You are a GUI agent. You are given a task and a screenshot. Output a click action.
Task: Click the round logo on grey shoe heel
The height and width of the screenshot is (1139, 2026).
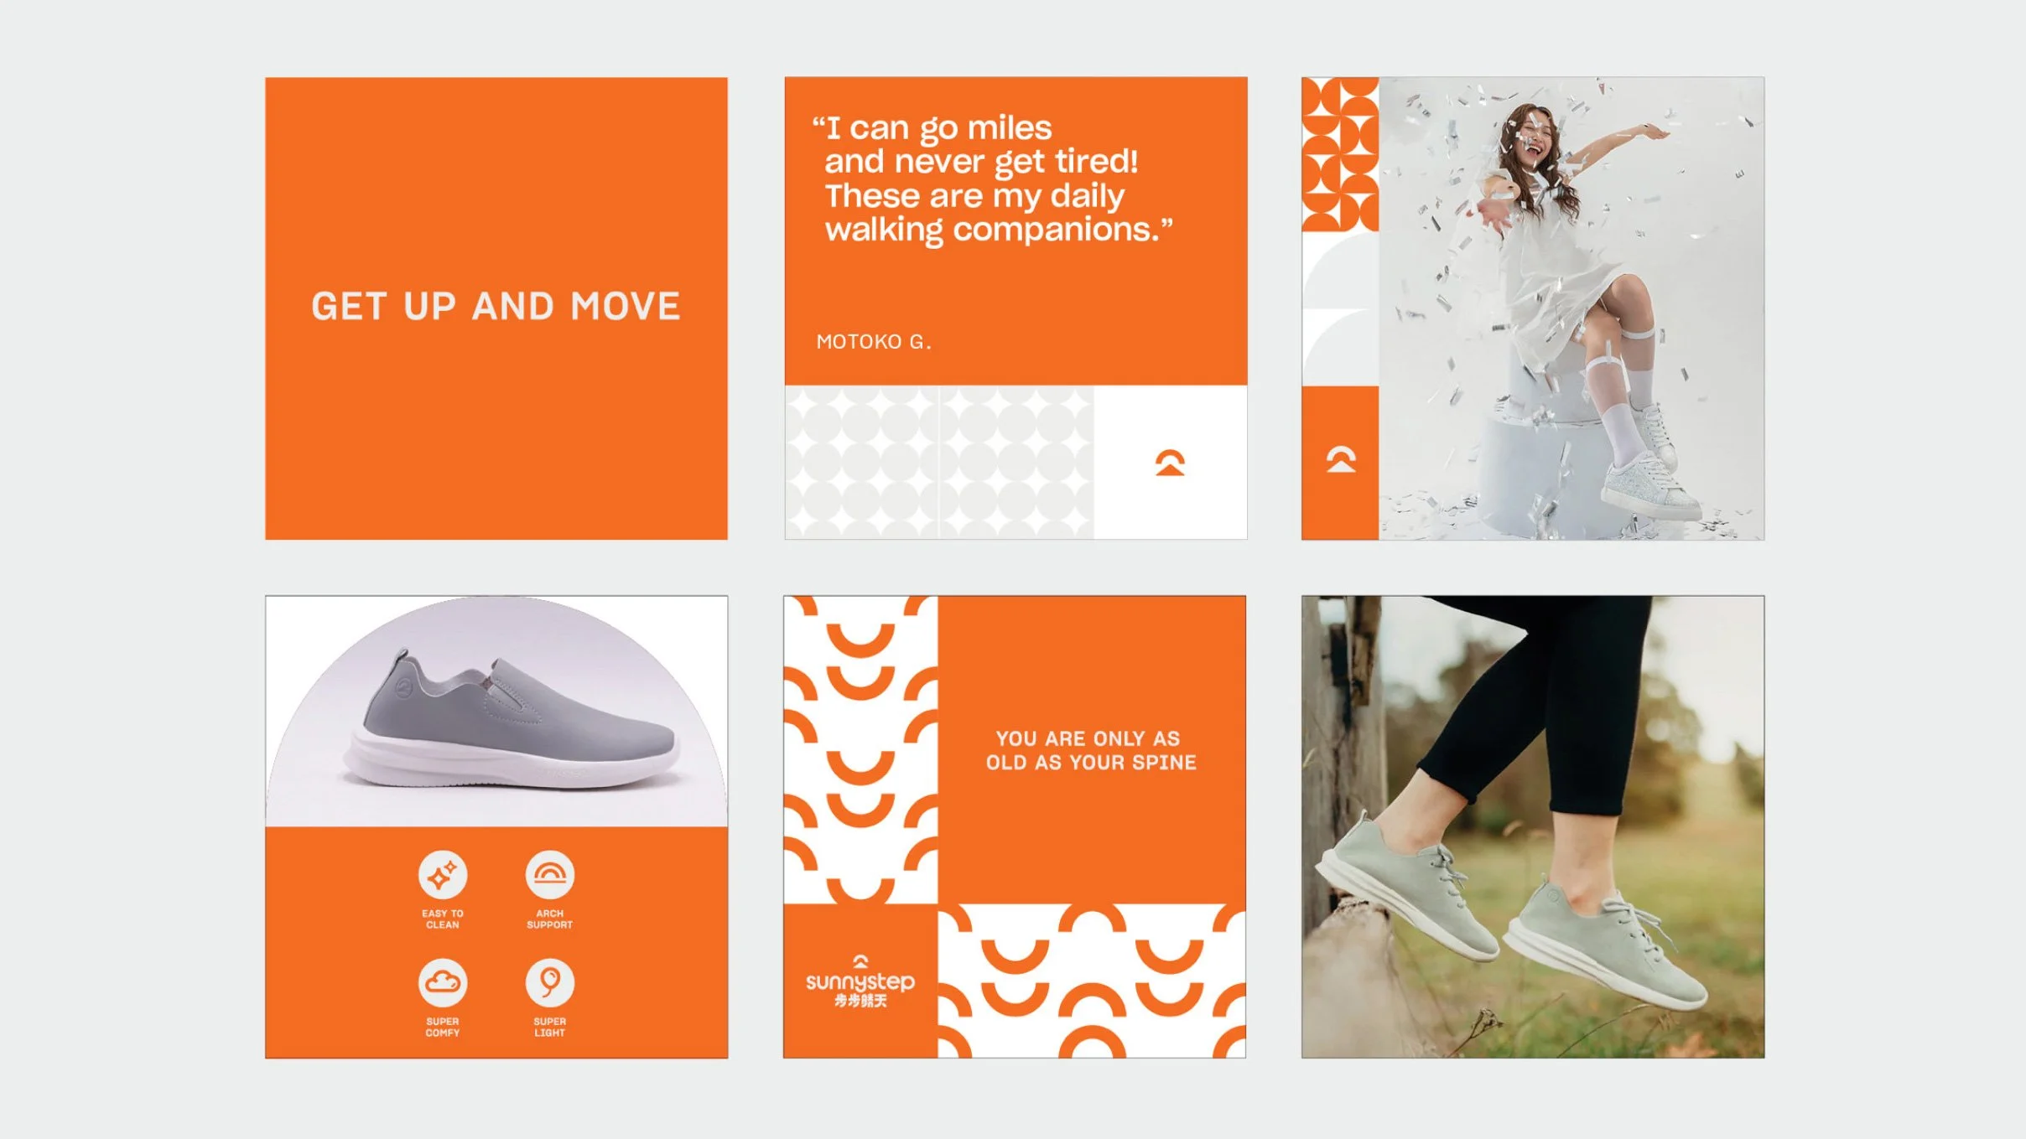pyautogui.click(x=403, y=687)
